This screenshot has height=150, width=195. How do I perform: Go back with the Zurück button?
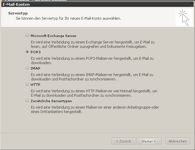123,142
